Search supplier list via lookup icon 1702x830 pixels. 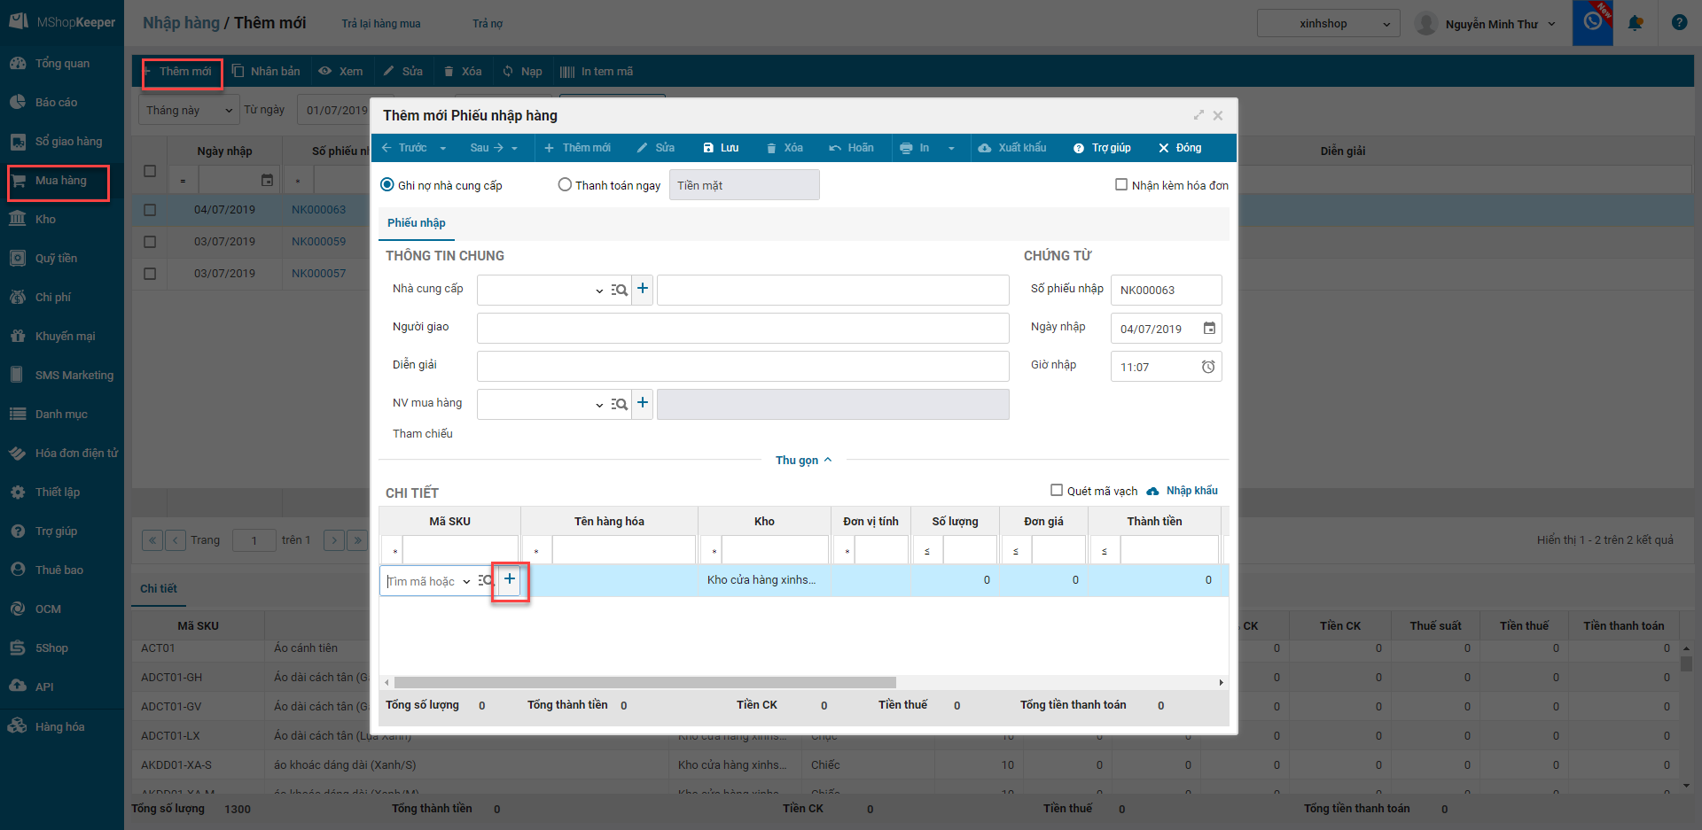coord(620,290)
